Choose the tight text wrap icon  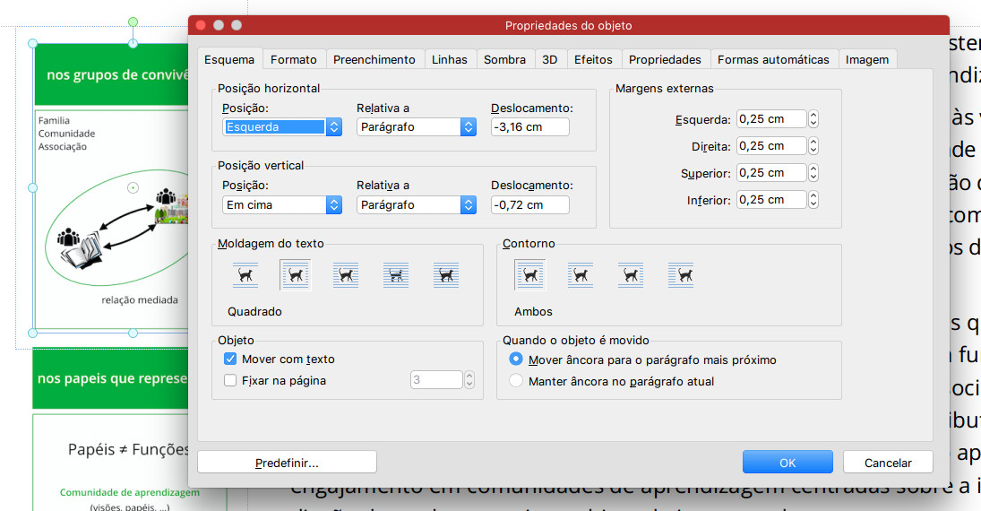[345, 275]
